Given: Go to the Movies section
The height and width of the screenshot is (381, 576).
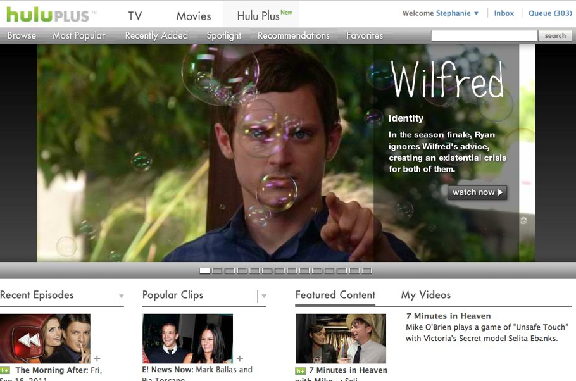Looking at the screenshot, I should [x=194, y=16].
